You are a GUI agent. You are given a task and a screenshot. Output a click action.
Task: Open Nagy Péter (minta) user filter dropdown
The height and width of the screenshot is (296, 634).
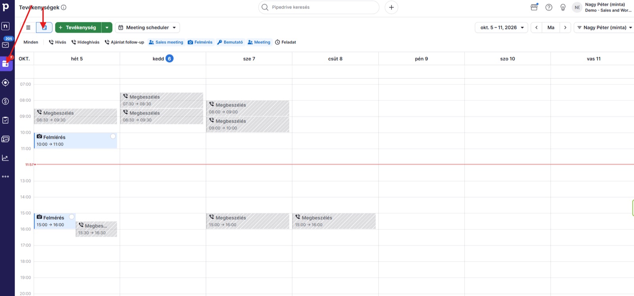(x=604, y=27)
